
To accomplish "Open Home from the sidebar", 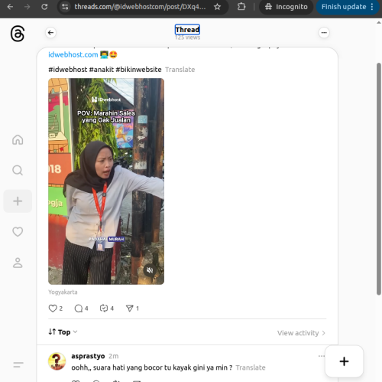I will click(x=18, y=139).
